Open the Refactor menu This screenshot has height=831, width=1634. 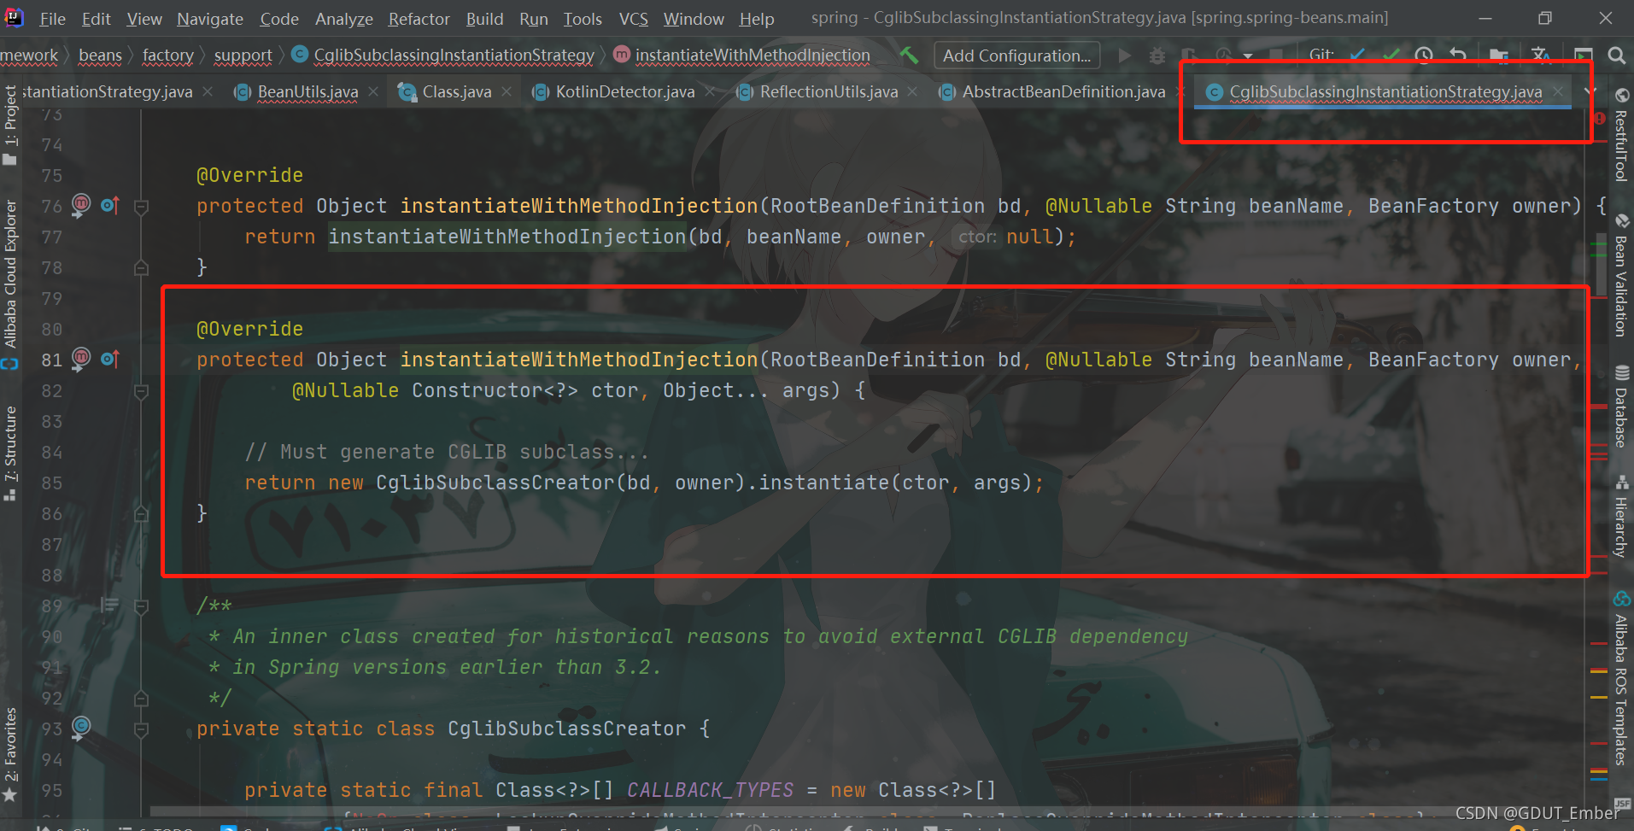pyautogui.click(x=419, y=19)
